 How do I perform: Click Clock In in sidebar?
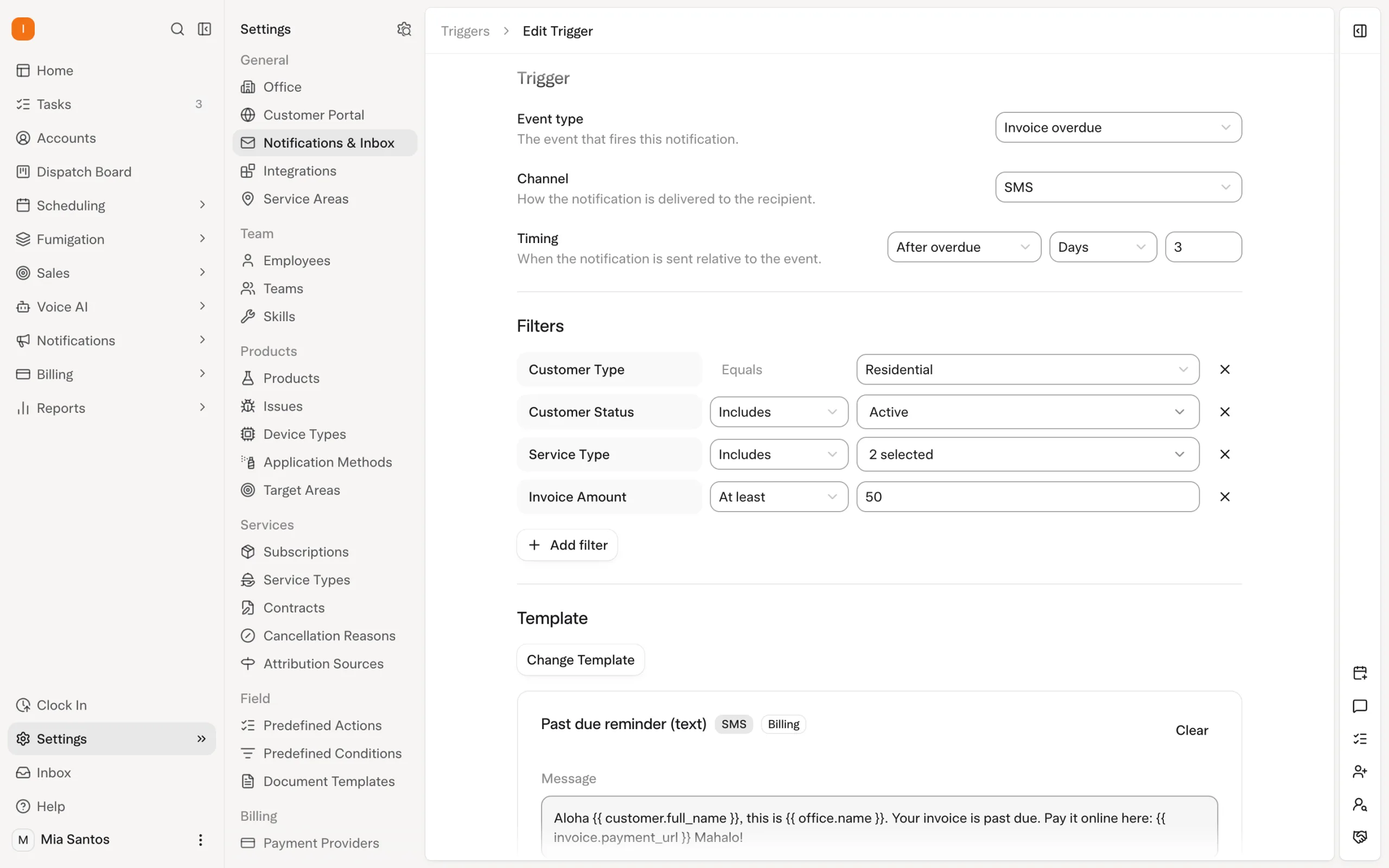pos(111,705)
